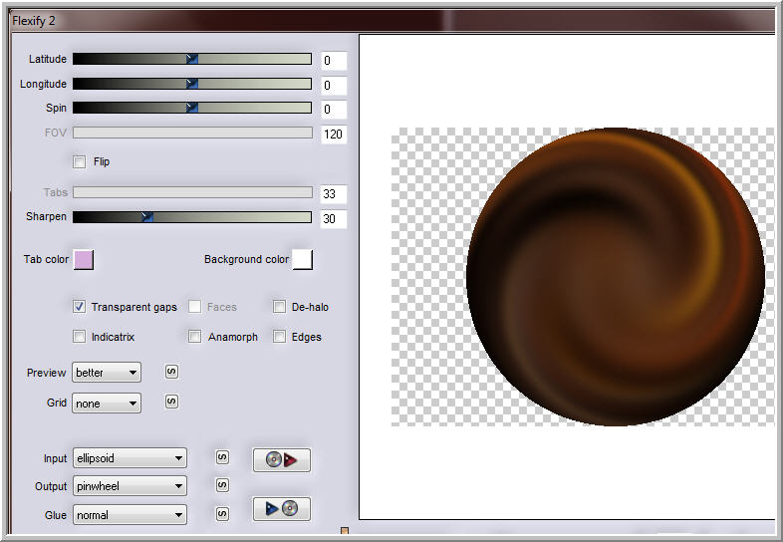783x542 pixels.
Task: Enable the Indicatrix checkbox
Action: [x=79, y=337]
